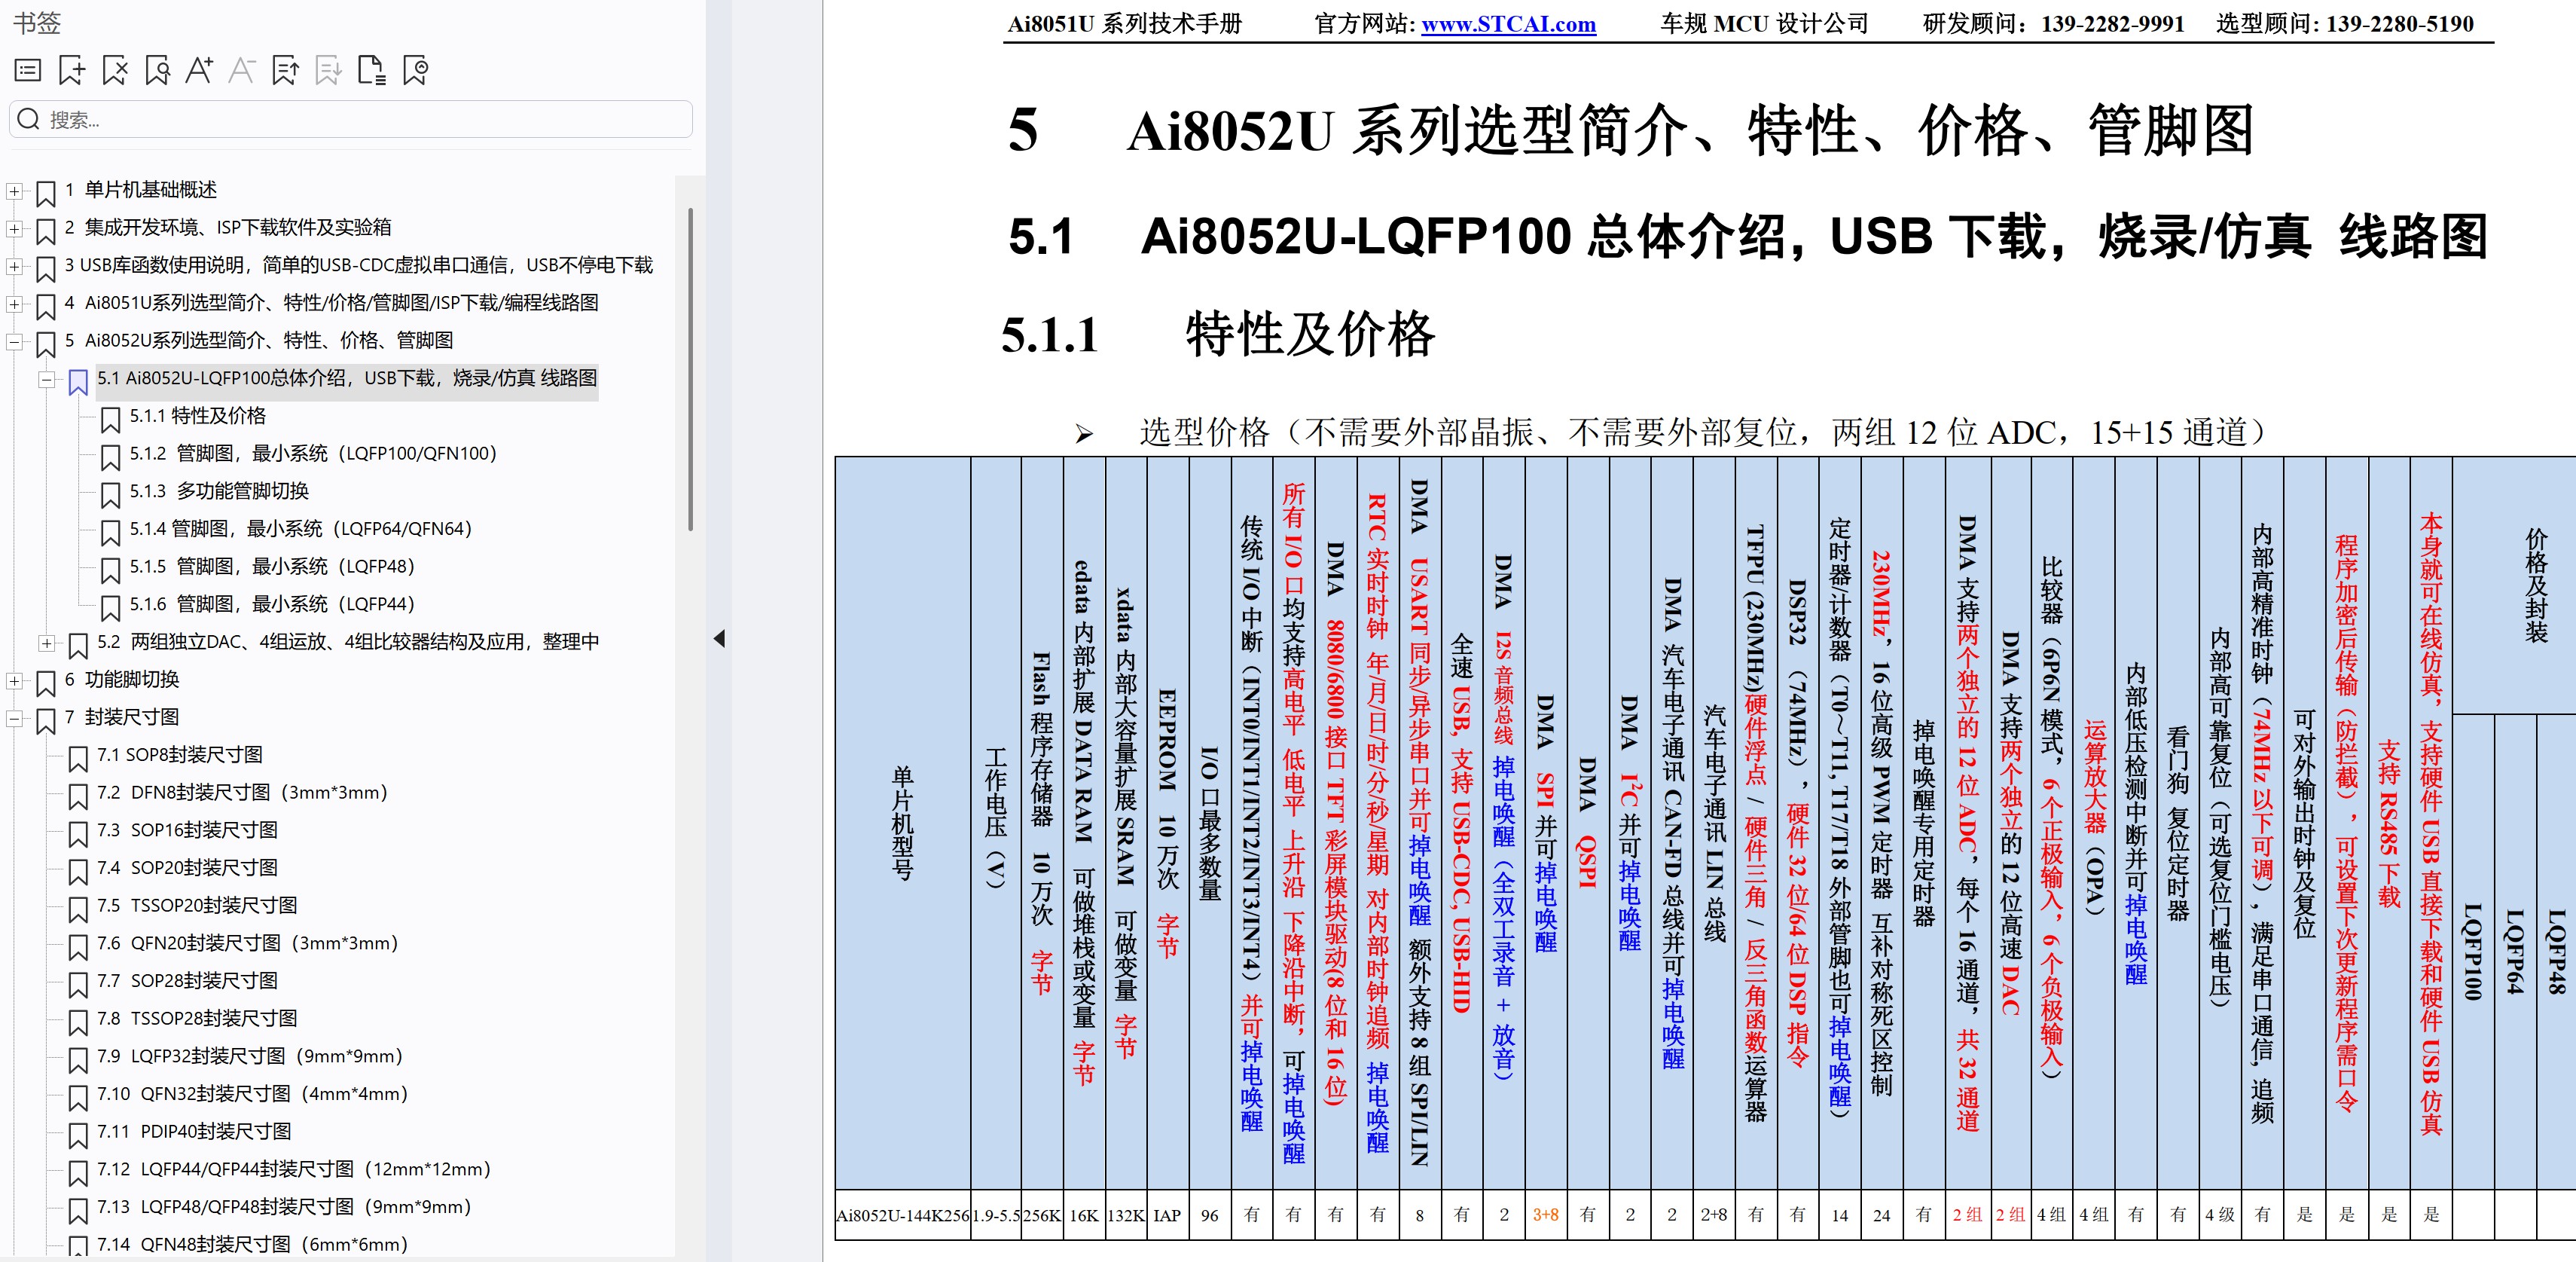The image size is (2576, 1262).
Task: Open the www.STCAI.com link in the header
Action: (1508, 24)
